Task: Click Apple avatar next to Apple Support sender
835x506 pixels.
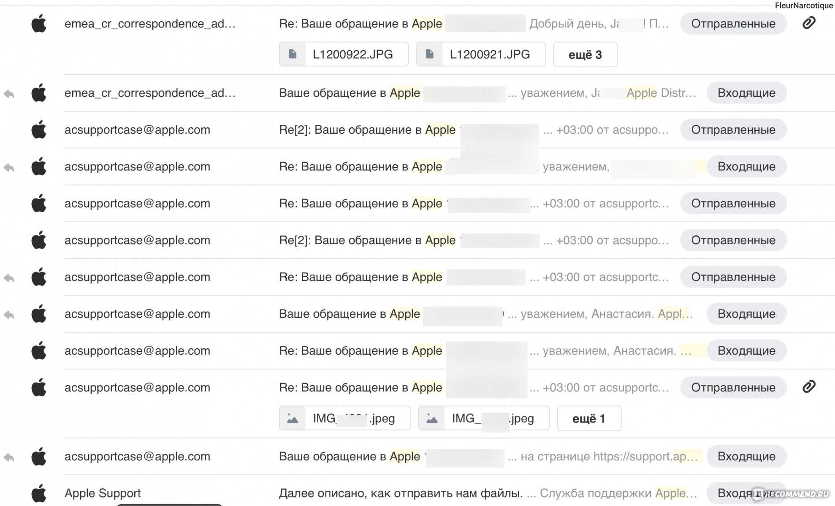Action: tap(39, 493)
